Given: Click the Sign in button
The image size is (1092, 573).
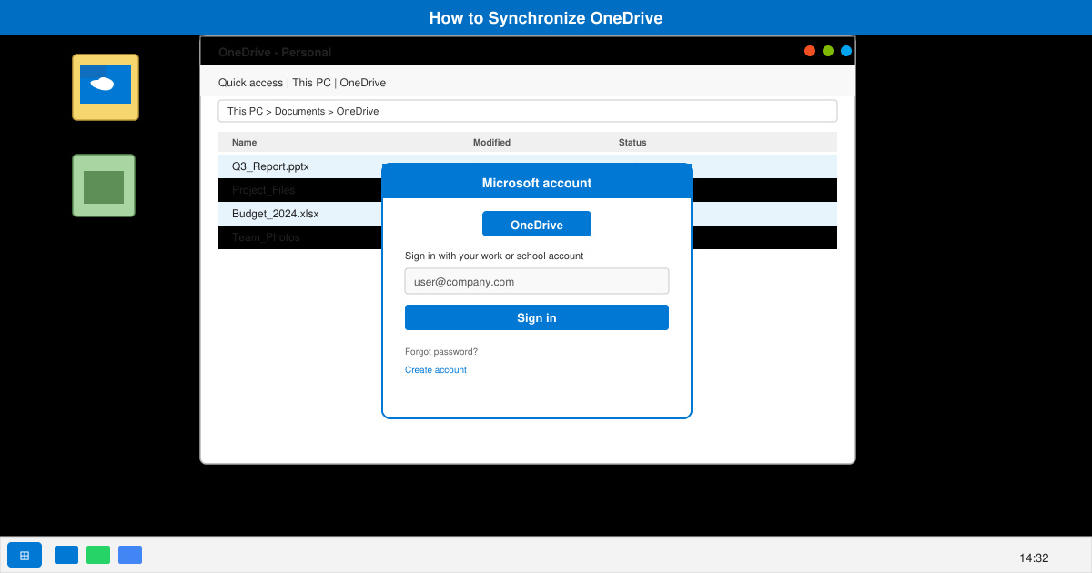Looking at the screenshot, I should pyautogui.click(x=537, y=317).
